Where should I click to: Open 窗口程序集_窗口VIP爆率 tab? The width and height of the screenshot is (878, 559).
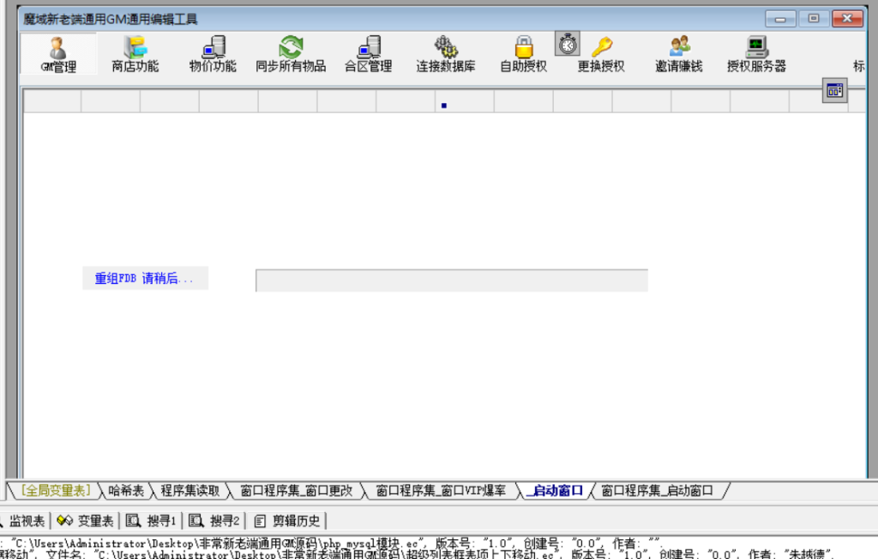coord(441,490)
